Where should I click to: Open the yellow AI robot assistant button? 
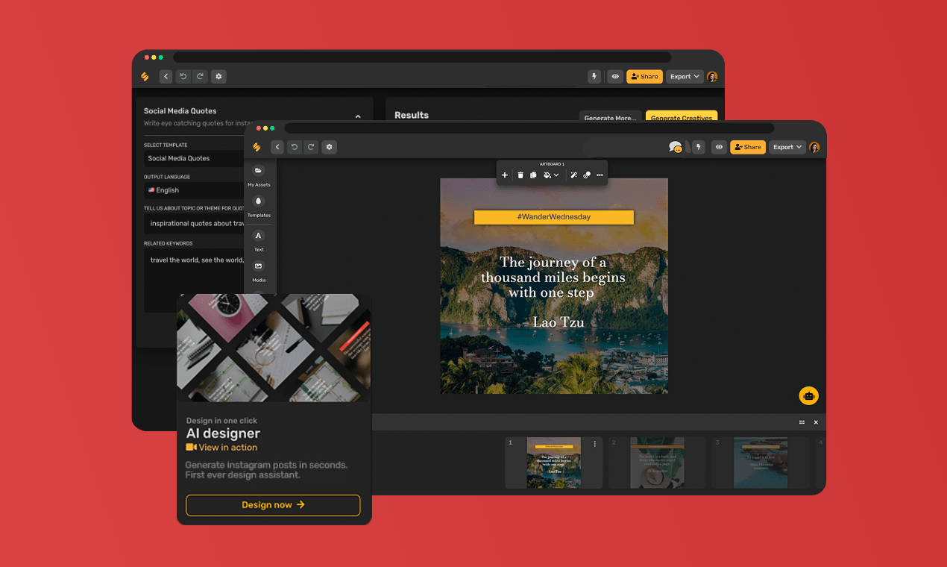coord(809,395)
